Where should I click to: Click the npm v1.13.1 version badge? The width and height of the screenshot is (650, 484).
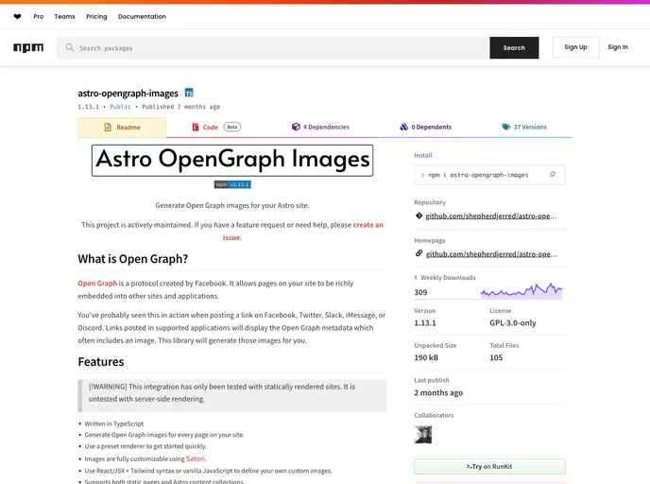coord(232,184)
